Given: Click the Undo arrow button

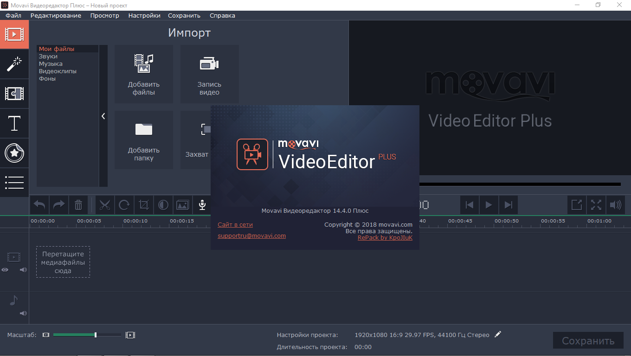Looking at the screenshot, I should (40, 205).
